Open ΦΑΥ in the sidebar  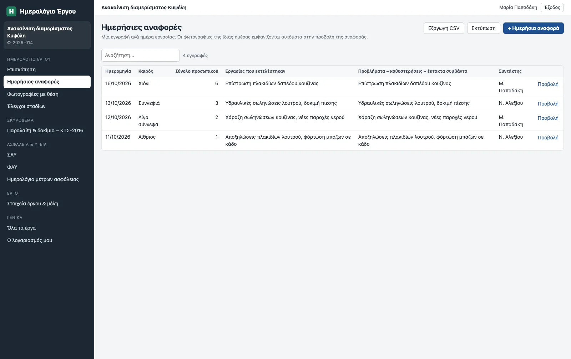pyautogui.click(x=47, y=167)
